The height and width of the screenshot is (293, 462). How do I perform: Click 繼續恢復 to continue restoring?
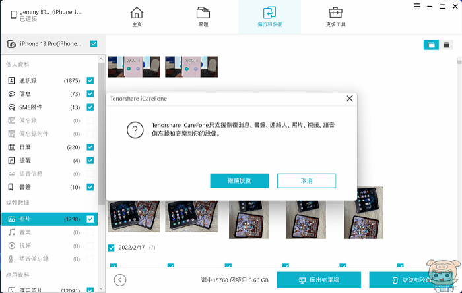239,180
